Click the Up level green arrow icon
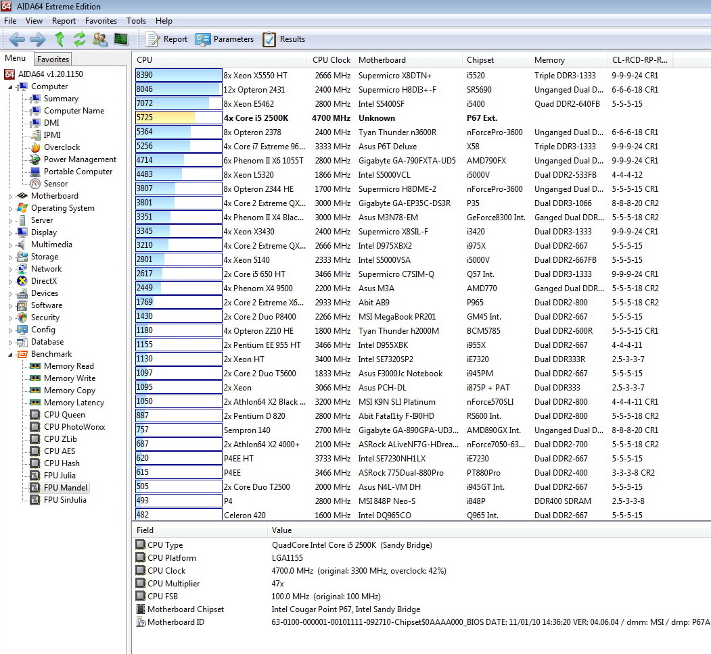The image size is (711, 654). click(x=60, y=39)
